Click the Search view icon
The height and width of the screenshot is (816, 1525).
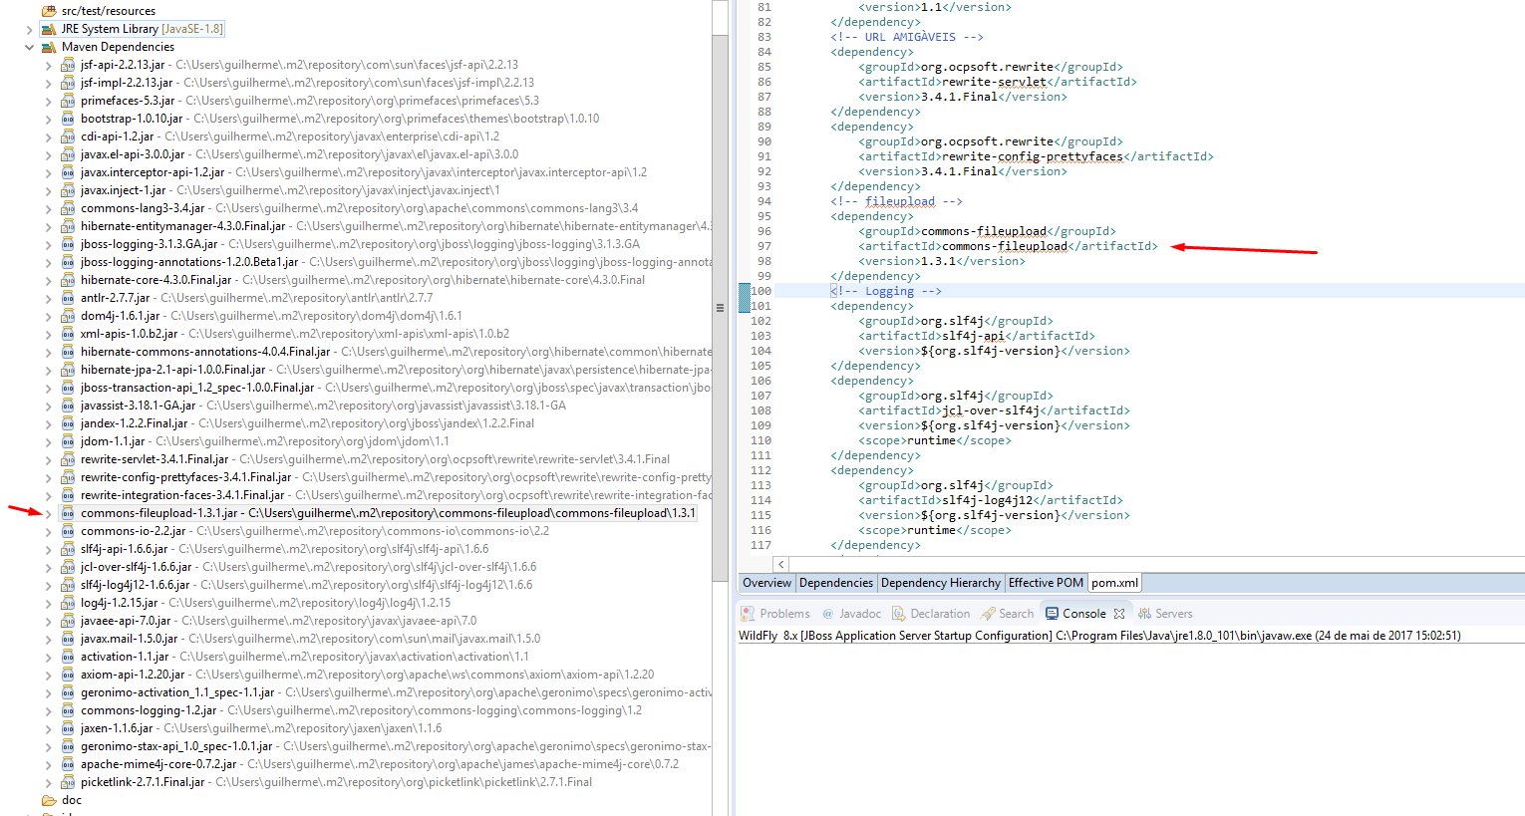pyautogui.click(x=988, y=614)
